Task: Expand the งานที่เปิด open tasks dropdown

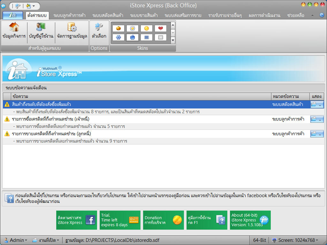Action: point(46,240)
